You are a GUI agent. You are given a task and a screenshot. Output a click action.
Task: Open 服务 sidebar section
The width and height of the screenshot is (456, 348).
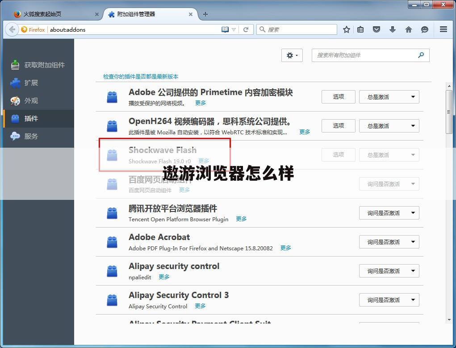click(x=38, y=136)
